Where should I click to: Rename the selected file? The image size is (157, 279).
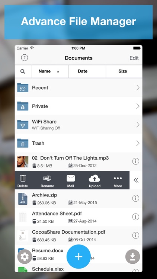tap(47, 181)
